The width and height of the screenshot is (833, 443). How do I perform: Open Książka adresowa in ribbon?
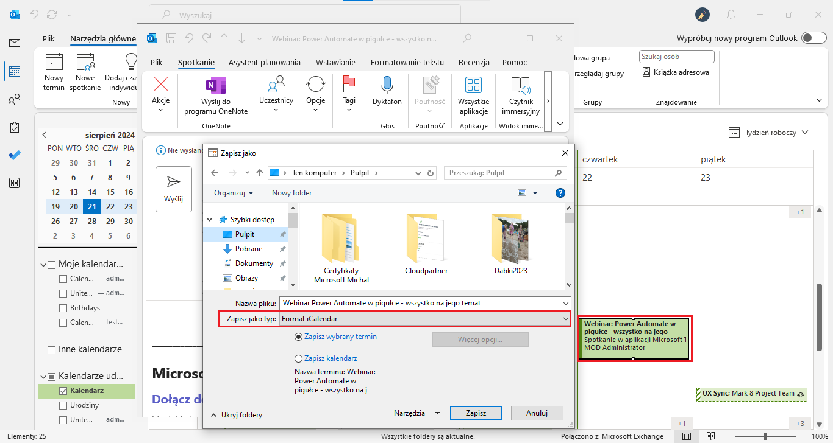tap(676, 72)
